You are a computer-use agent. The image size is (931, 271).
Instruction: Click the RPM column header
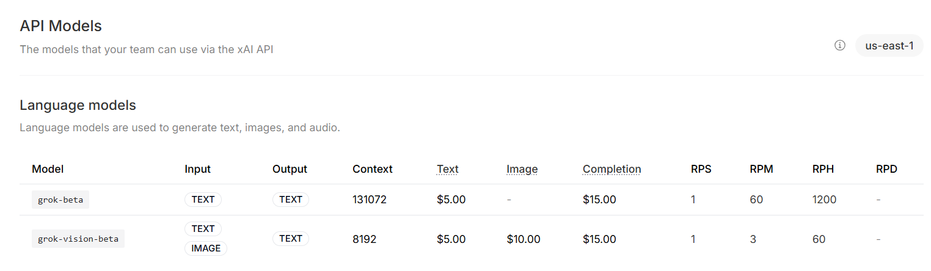point(762,169)
